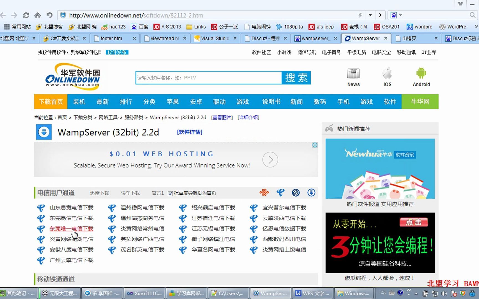Click the browser back arrow
The width and height of the screenshot is (479, 299).
point(3,16)
